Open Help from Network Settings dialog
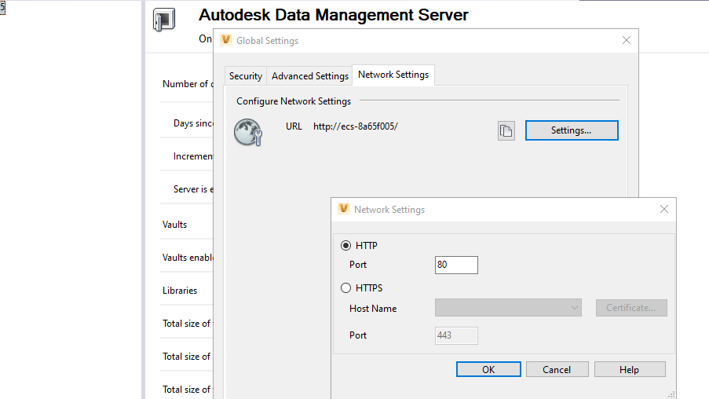 pos(630,369)
